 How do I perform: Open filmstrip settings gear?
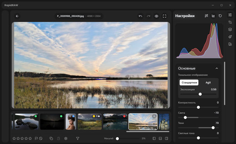click(66, 138)
